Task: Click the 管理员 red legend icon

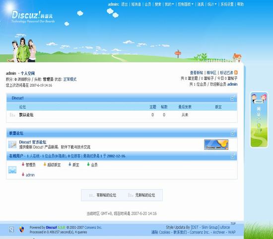Action: coord(23,164)
